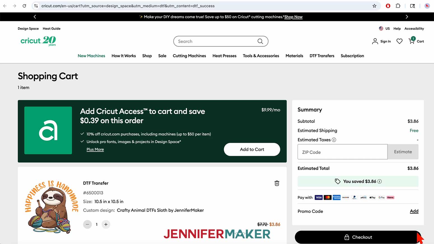This screenshot has height=244, width=434.
Task: Remove DTF Transfer with trash icon
Action: tap(277, 183)
